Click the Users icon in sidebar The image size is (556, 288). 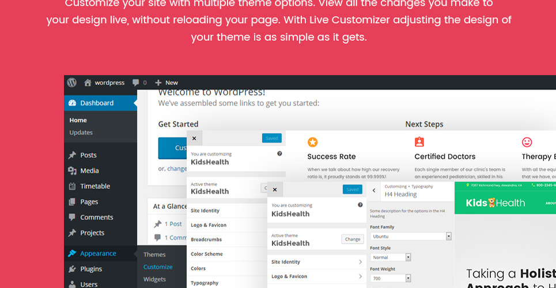[x=73, y=284]
